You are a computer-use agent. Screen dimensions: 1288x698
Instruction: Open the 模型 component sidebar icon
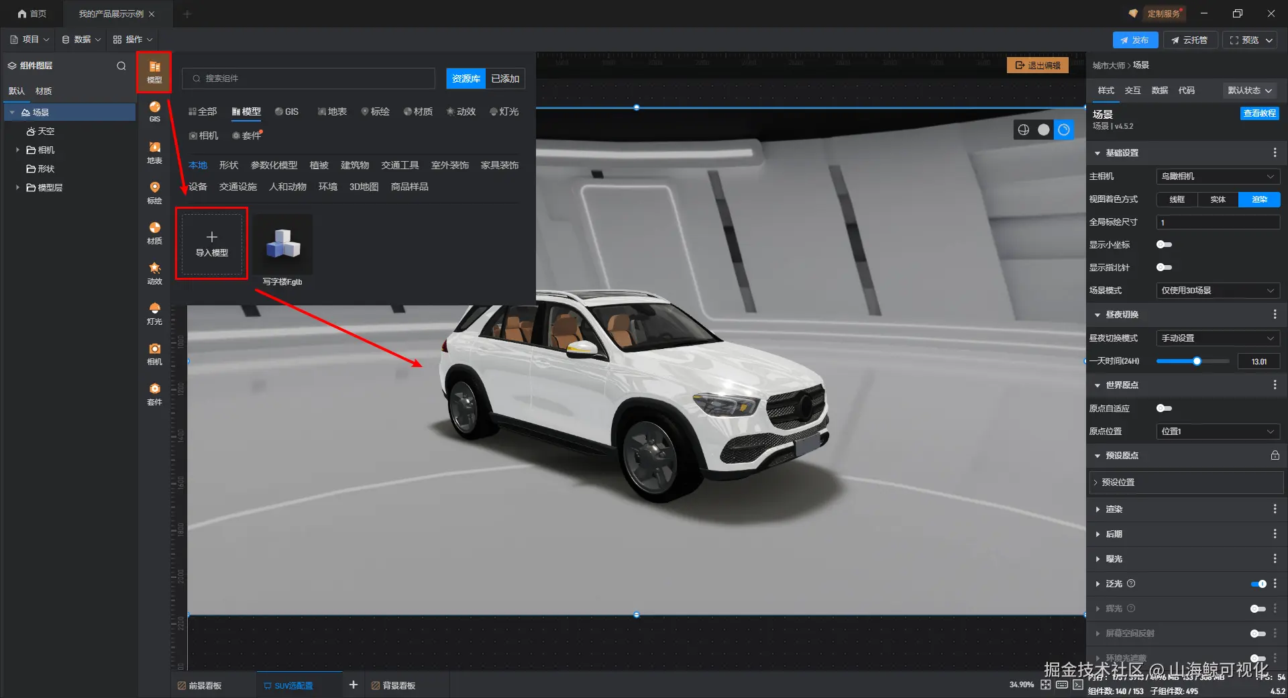[154, 72]
